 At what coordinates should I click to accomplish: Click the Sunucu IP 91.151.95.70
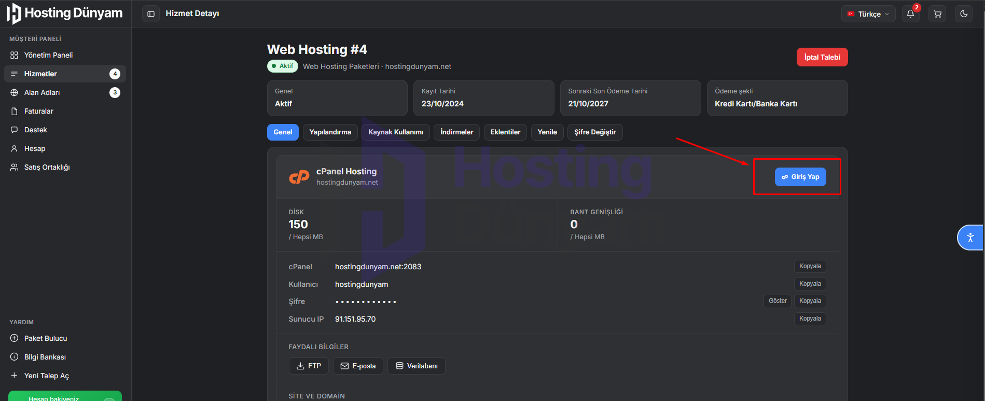[355, 319]
